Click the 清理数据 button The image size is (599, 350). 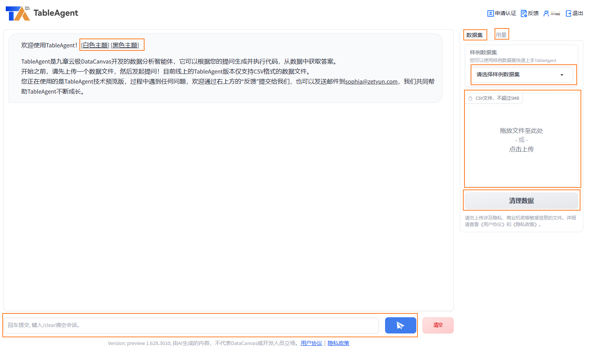[x=522, y=201]
